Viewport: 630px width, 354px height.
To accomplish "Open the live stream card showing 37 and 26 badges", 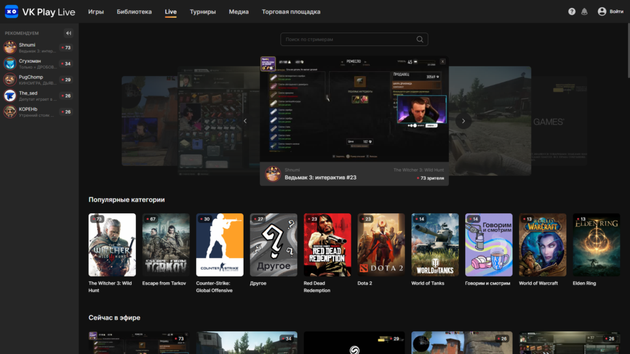I will [x=570, y=343].
